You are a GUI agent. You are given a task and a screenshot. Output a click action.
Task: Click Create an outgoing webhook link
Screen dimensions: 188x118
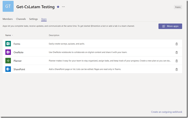[166, 112]
